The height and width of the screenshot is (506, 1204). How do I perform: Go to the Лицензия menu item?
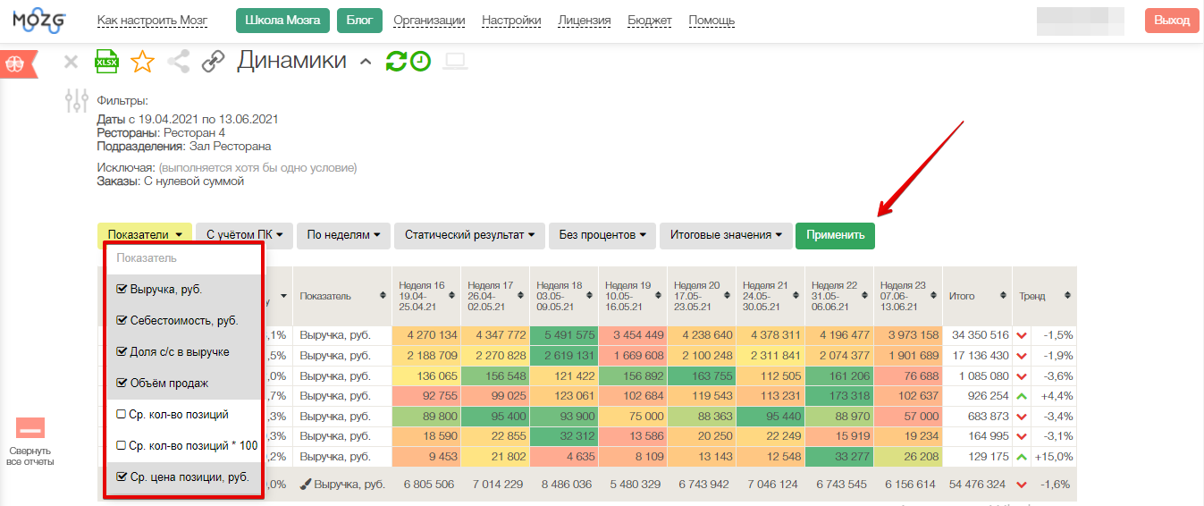[x=585, y=21]
